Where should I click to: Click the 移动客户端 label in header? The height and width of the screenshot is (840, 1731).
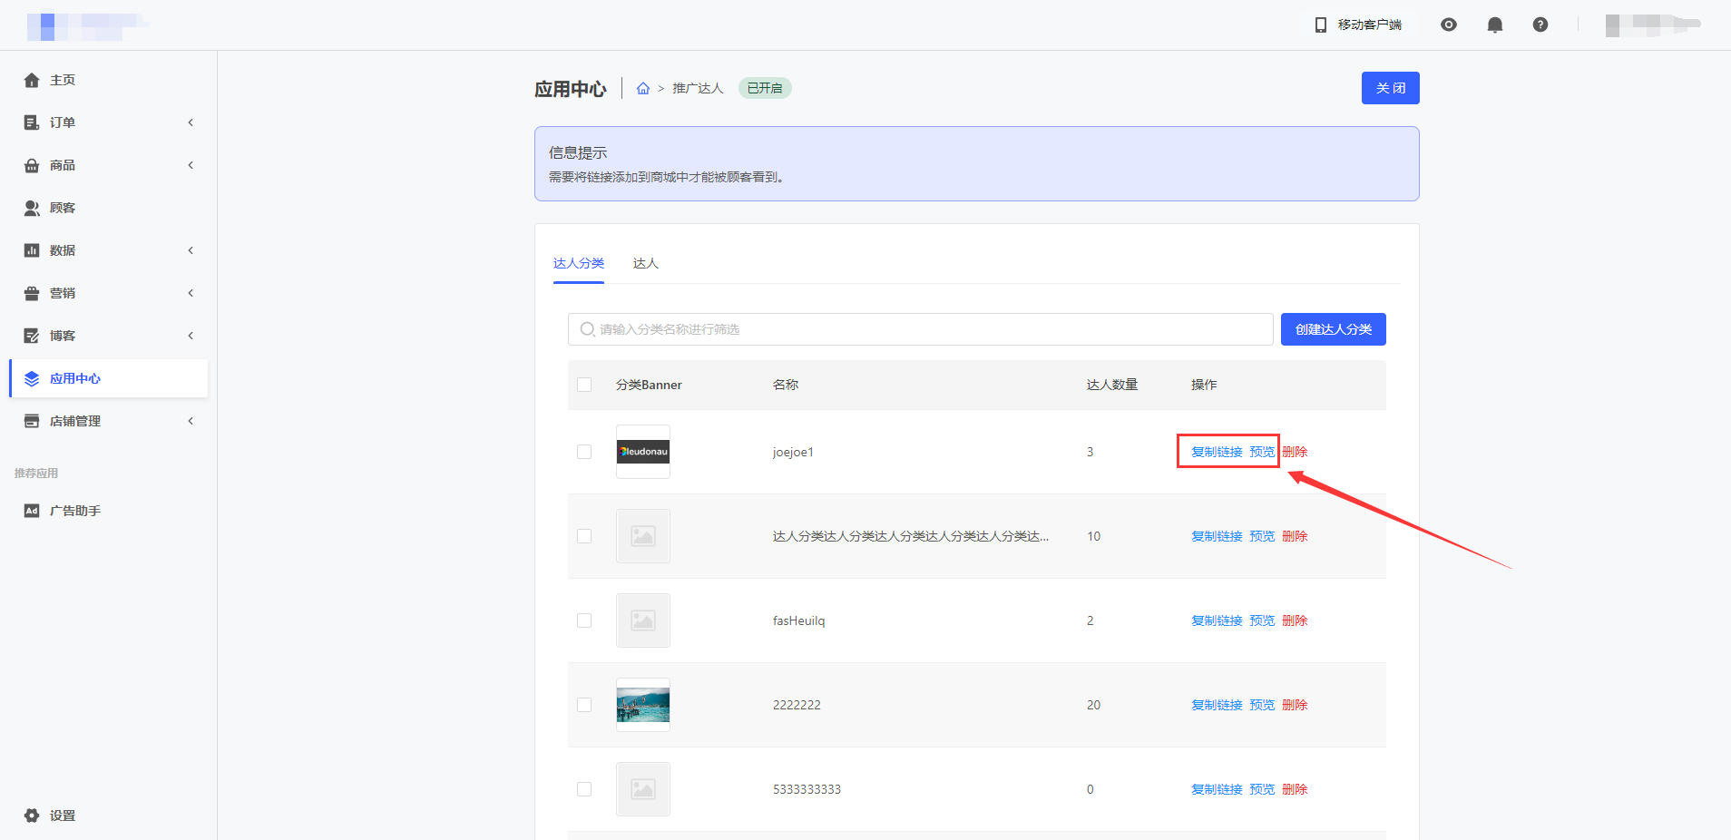pyautogui.click(x=1370, y=24)
